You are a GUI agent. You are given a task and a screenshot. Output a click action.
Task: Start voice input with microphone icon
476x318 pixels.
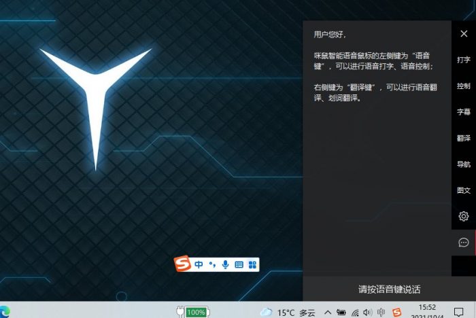[x=225, y=264]
